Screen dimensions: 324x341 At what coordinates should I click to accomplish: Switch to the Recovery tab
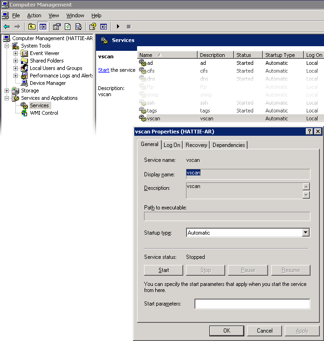(x=196, y=145)
